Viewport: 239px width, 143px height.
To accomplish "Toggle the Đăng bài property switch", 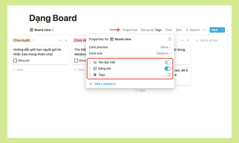I will point(168,68).
